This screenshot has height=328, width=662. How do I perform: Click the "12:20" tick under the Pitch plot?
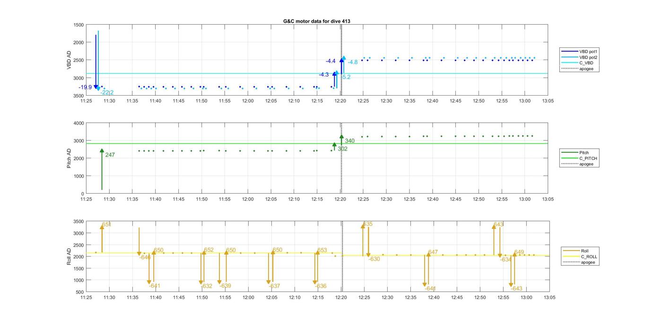pyautogui.click(x=340, y=199)
